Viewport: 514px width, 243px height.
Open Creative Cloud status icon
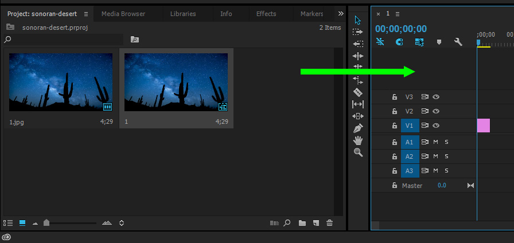[6, 237]
